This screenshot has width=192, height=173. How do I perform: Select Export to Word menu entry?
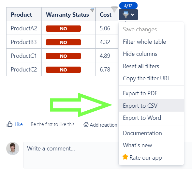click(x=151, y=118)
